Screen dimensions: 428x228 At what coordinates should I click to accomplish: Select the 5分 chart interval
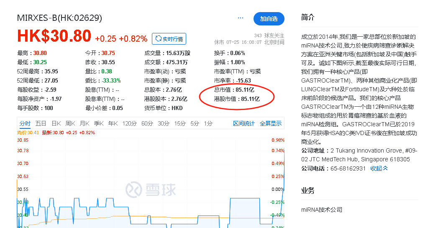[195, 123]
